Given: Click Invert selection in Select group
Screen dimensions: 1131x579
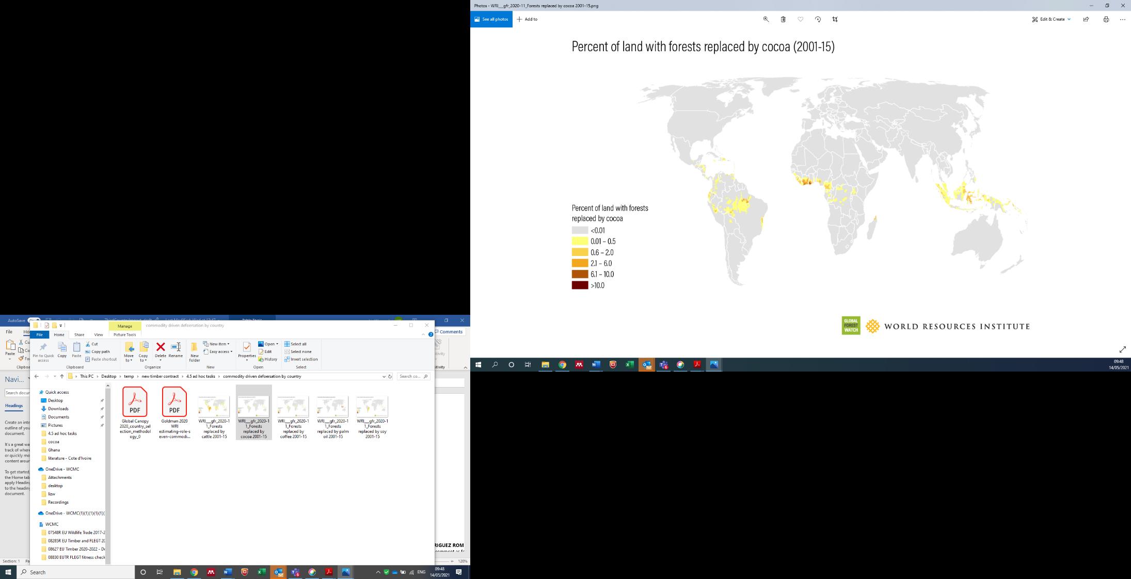Looking at the screenshot, I should (x=301, y=359).
